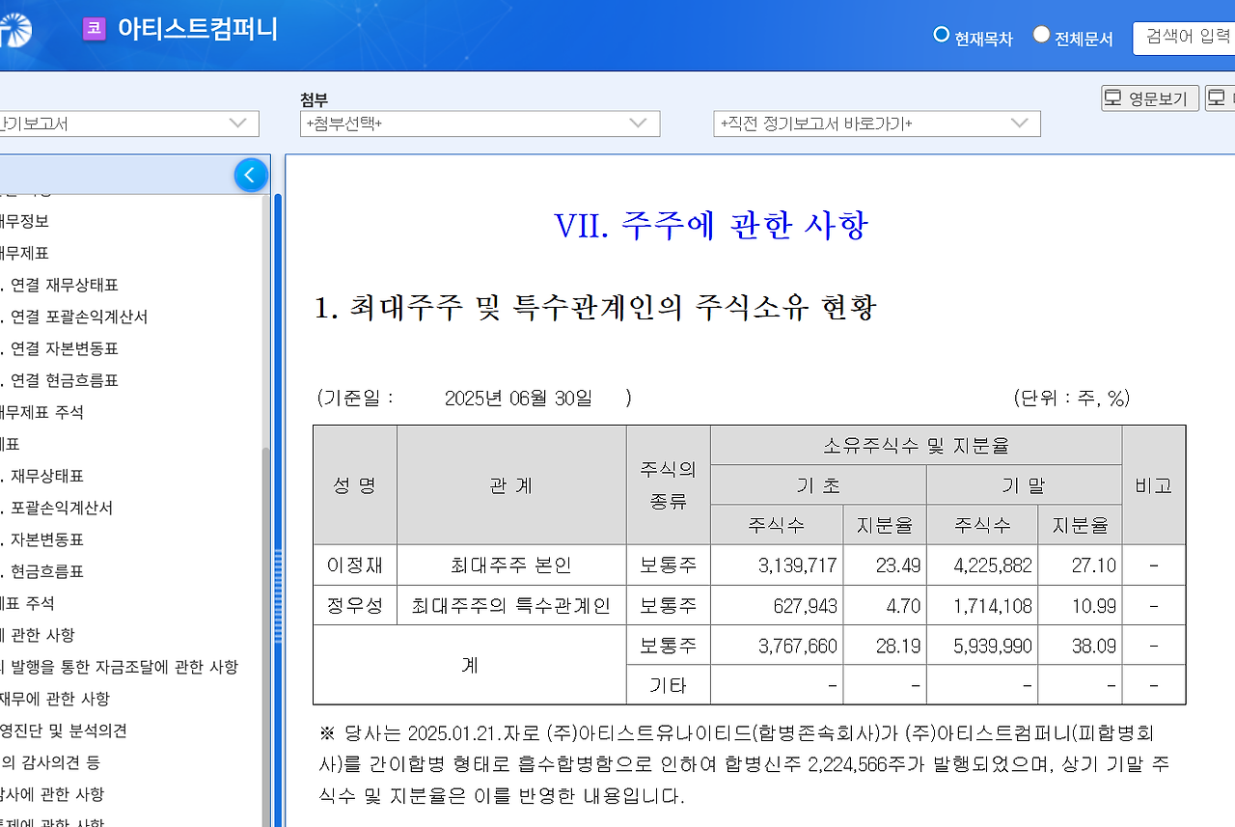
Task: Click the 3,139,717 share count cell
Action: click(x=777, y=565)
